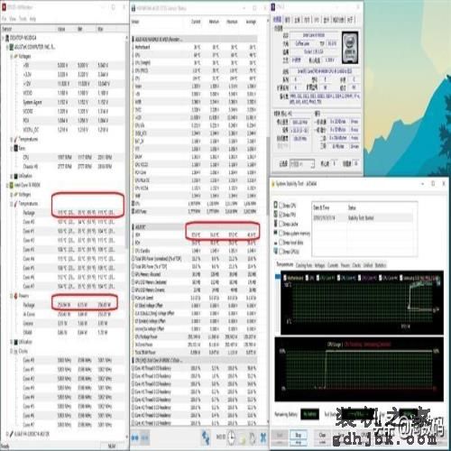Click the clock icon in HWiNFO bottom toolbar

(231, 437)
